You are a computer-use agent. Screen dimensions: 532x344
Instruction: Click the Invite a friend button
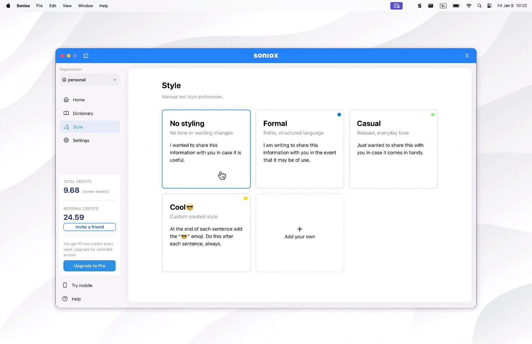coord(90,227)
